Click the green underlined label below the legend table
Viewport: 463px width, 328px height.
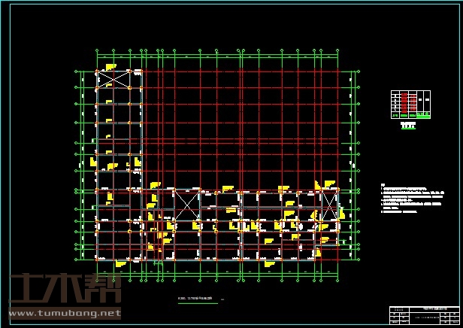click(x=408, y=126)
